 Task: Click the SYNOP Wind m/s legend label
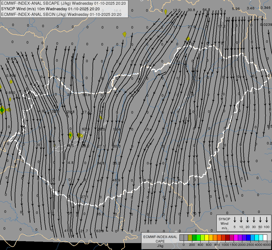[x=224, y=223]
